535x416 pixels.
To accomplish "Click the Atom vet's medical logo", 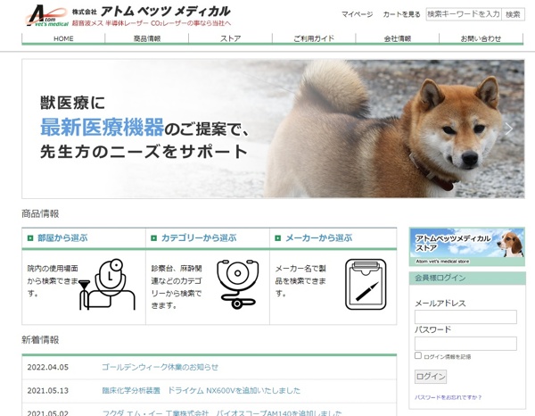I will [47, 16].
